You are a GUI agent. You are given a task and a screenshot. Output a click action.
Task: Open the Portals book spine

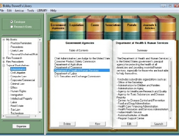pyautogui.click(x=132, y=28)
